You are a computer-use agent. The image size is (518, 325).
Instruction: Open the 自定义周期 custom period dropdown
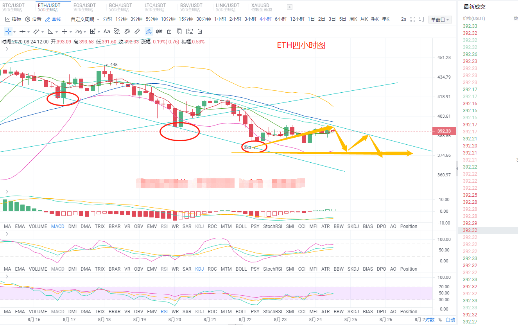pyautogui.click(x=85, y=19)
